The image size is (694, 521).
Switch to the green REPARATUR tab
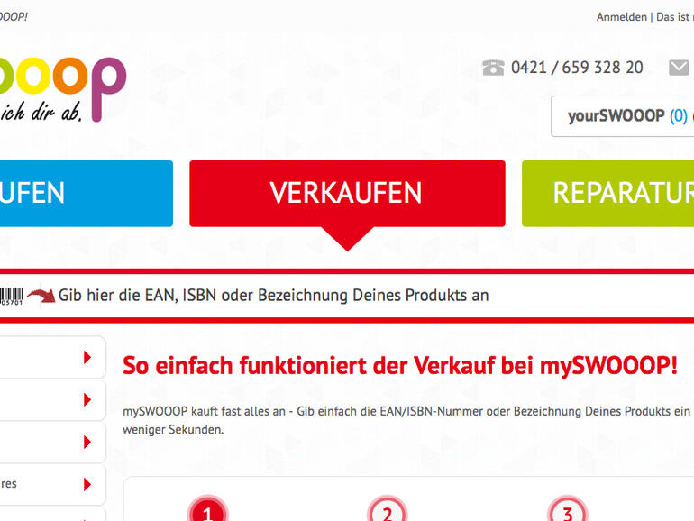(x=608, y=194)
